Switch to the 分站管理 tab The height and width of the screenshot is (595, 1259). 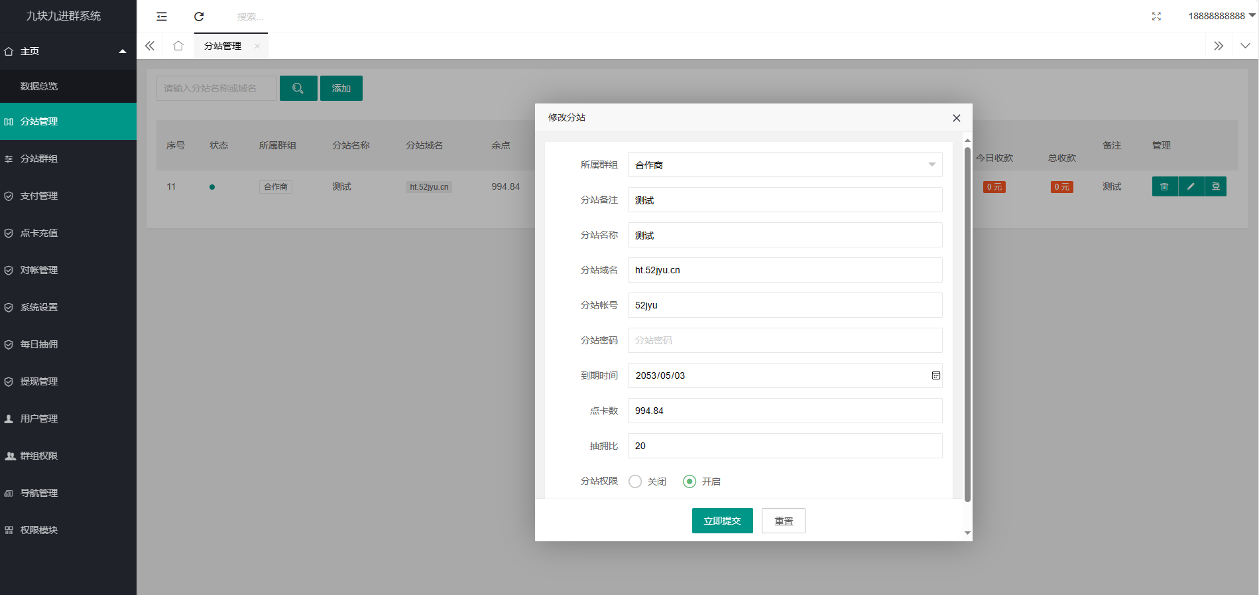click(223, 46)
